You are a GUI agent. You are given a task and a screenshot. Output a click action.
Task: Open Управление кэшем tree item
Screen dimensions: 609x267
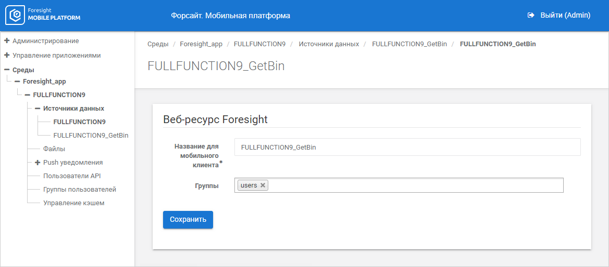[73, 203]
